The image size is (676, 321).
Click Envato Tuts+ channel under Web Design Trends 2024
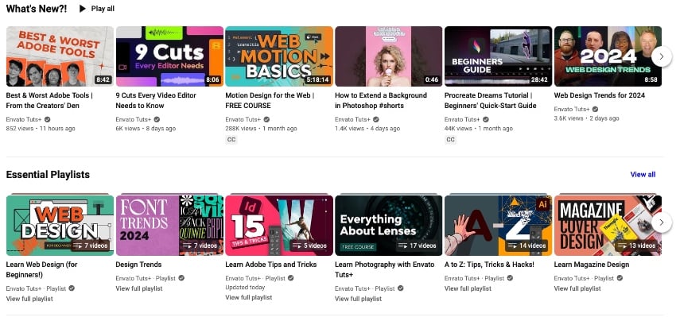tap(572, 109)
